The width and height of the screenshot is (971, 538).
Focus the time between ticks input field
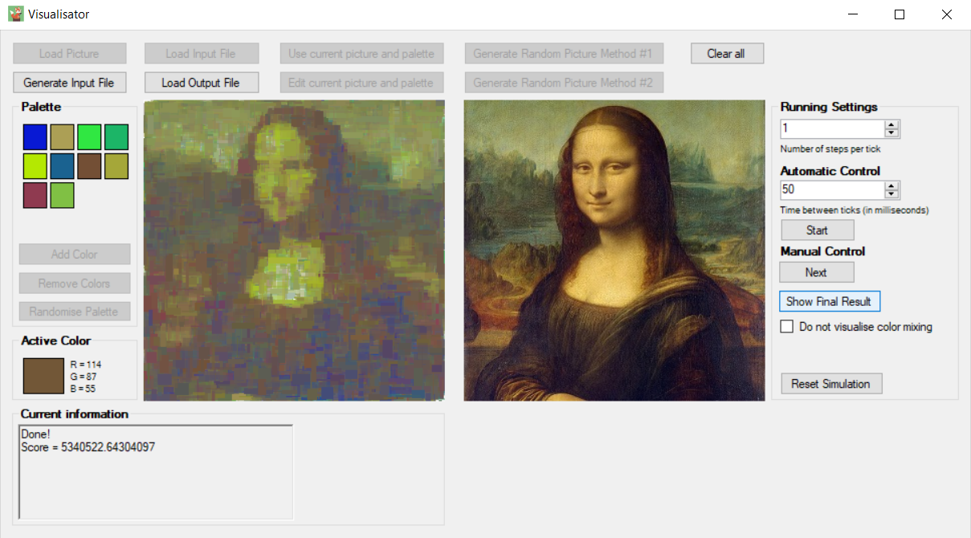tap(832, 190)
